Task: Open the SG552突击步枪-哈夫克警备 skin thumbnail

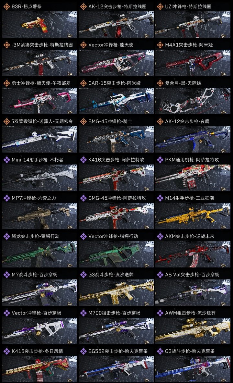Action: [x=116, y=369]
